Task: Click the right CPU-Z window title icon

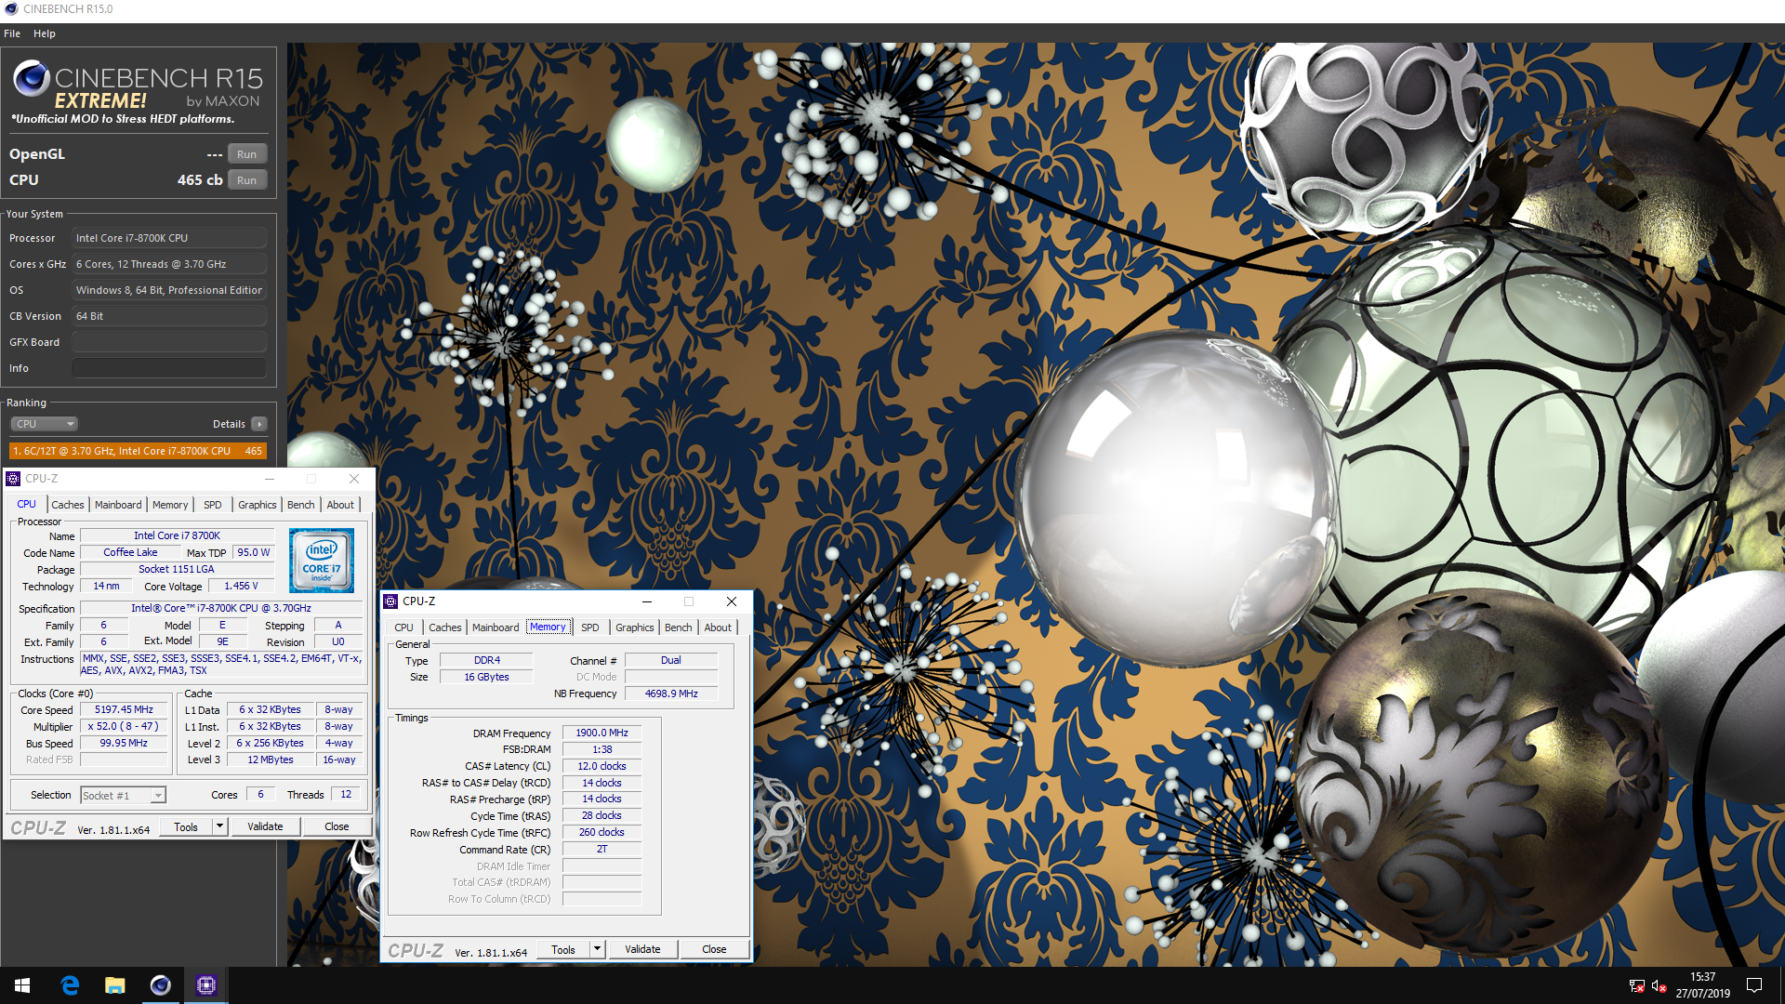Action: (x=390, y=601)
